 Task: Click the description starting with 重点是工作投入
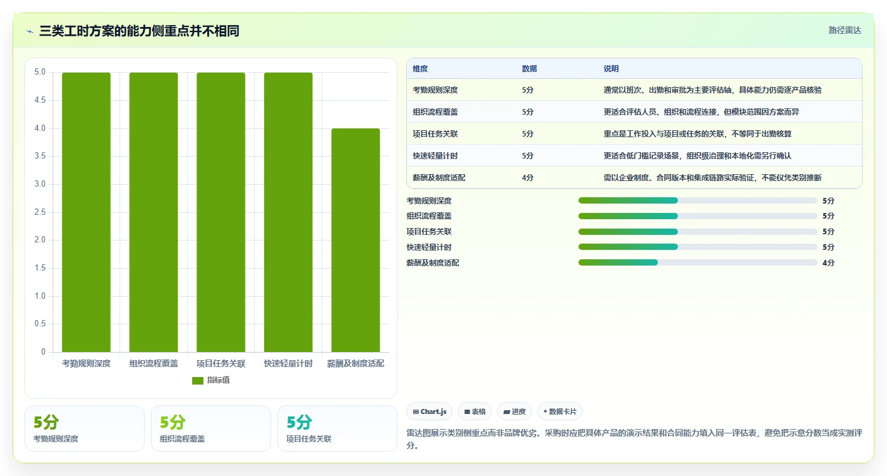(698, 134)
